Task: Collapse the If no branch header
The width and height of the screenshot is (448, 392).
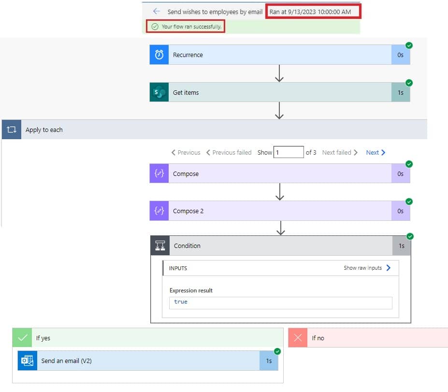Action: [368, 338]
